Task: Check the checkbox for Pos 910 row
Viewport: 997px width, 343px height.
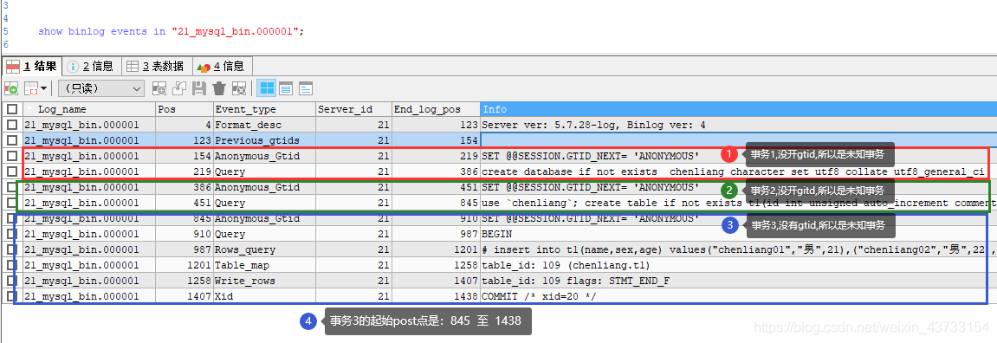Action: (x=11, y=234)
